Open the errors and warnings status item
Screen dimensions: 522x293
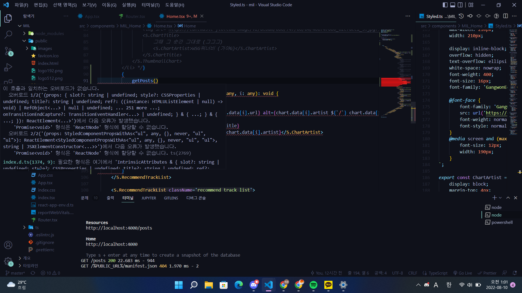[x=50, y=273]
